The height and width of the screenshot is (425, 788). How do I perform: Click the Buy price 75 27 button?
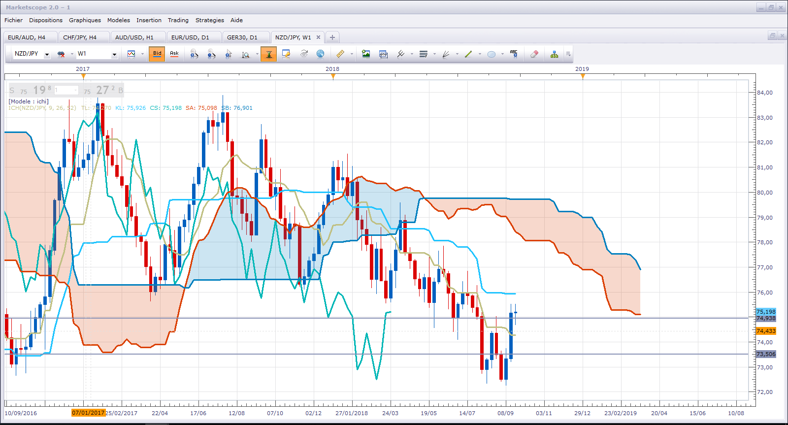[x=102, y=90]
